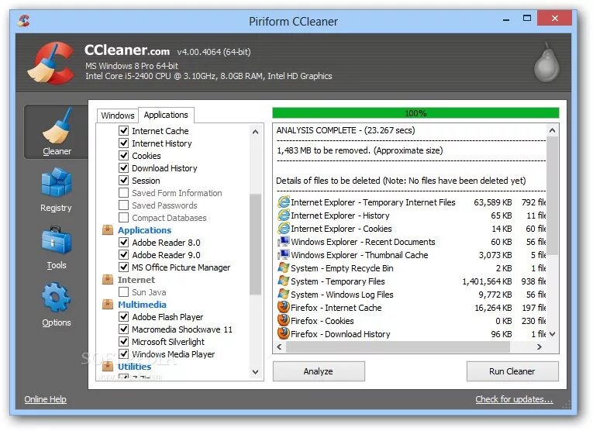Open the Options gear icon
Screen dimensions: 593x431
(56, 298)
